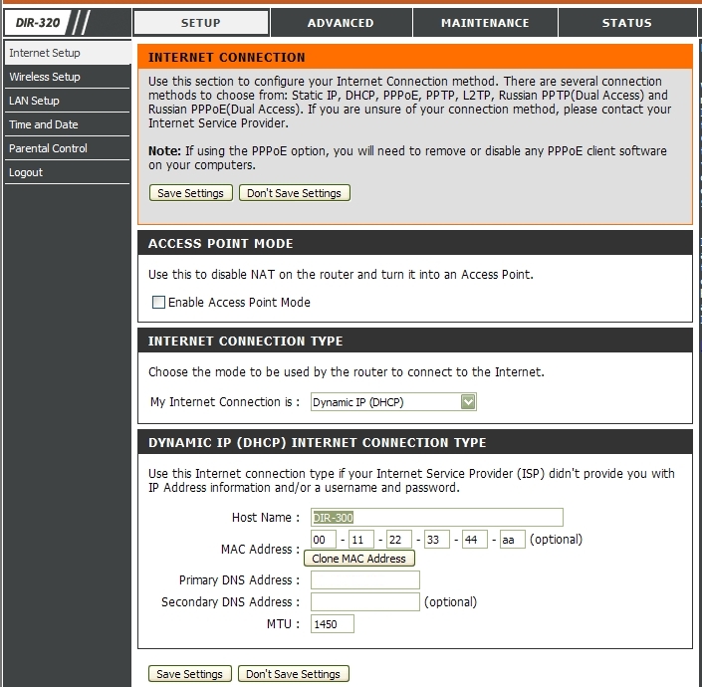702x687 pixels.
Task: Select the MTU input field
Action: (333, 624)
